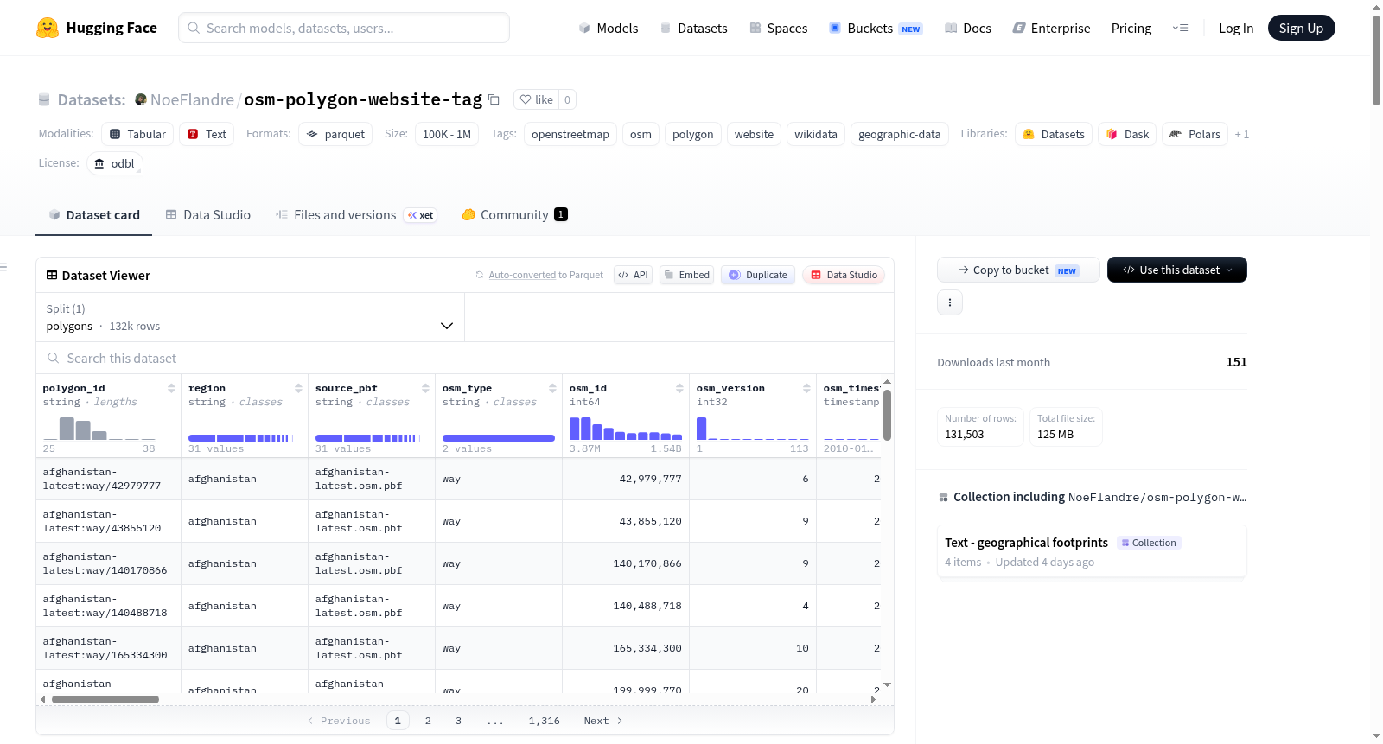Screen dimensions: 1383x744
Task: Go to Datasets in the top navigation
Action: point(694,28)
